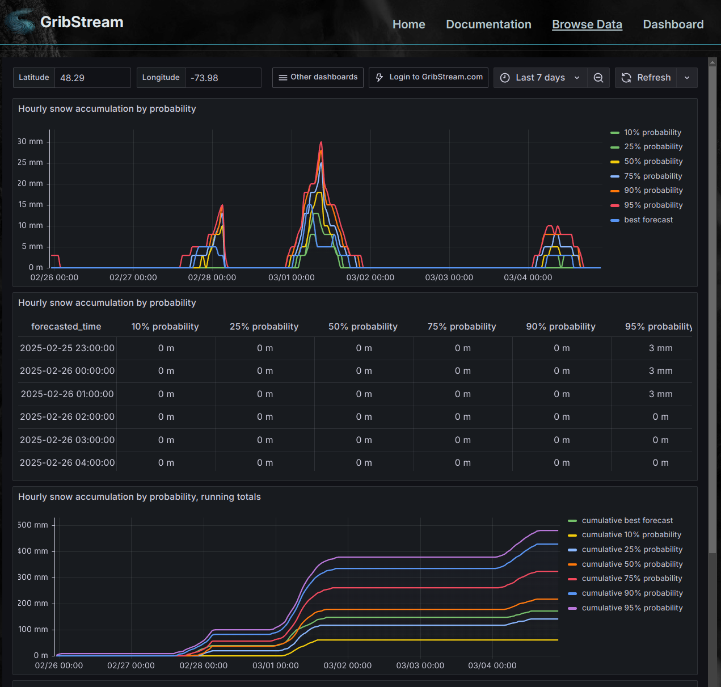Image resolution: width=721 pixels, height=687 pixels.
Task: Open the Last 7 days time range picker
Action: [x=540, y=78]
